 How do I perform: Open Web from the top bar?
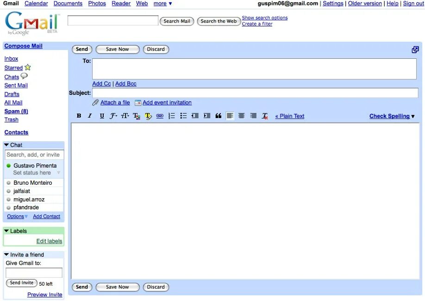[142, 4]
